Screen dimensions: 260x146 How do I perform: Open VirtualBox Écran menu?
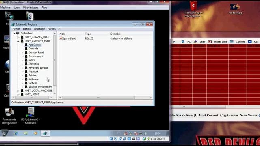(x=17, y=7)
